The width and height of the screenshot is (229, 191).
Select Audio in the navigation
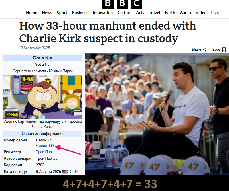[x=185, y=13]
